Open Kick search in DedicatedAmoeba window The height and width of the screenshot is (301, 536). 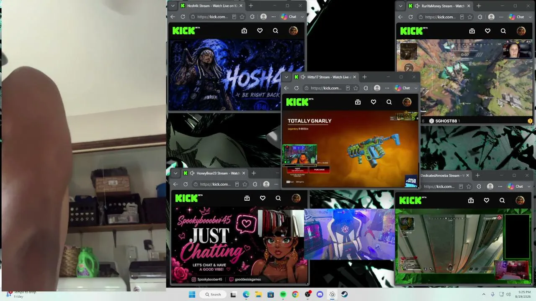point(502,200)
